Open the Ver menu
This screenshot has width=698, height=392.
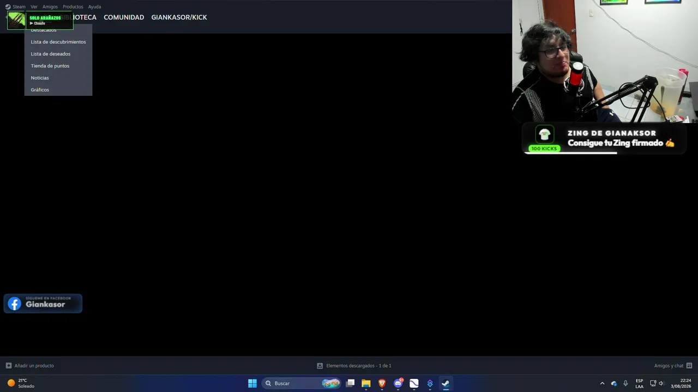34,7
